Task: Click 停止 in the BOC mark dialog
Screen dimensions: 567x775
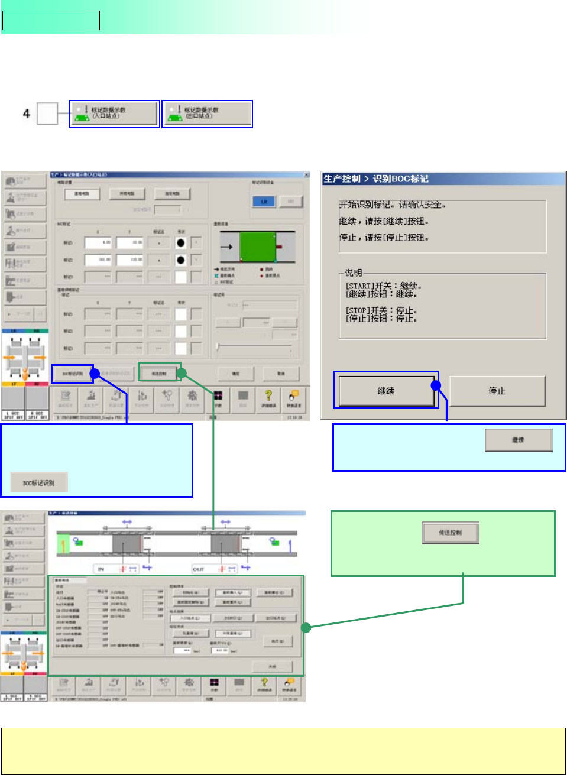Action: click(497, 391)
